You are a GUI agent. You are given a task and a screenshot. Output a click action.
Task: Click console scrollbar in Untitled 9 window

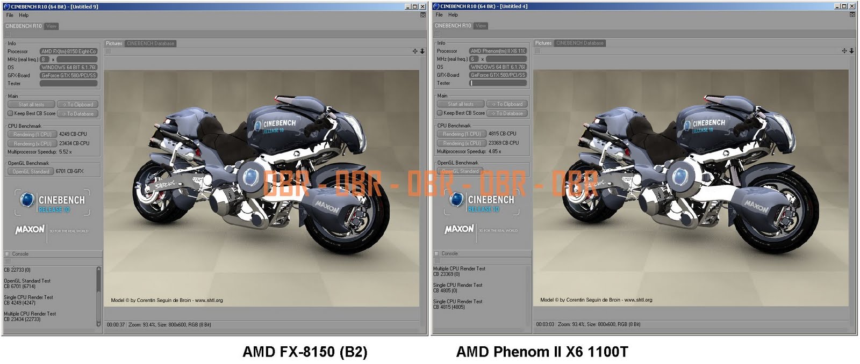coord(98,296)
